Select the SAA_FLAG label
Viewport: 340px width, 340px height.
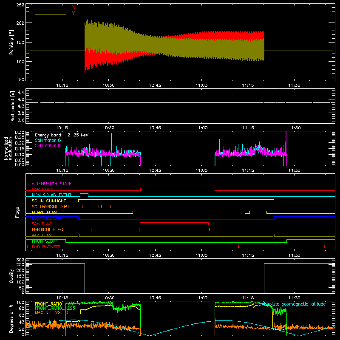42,224
